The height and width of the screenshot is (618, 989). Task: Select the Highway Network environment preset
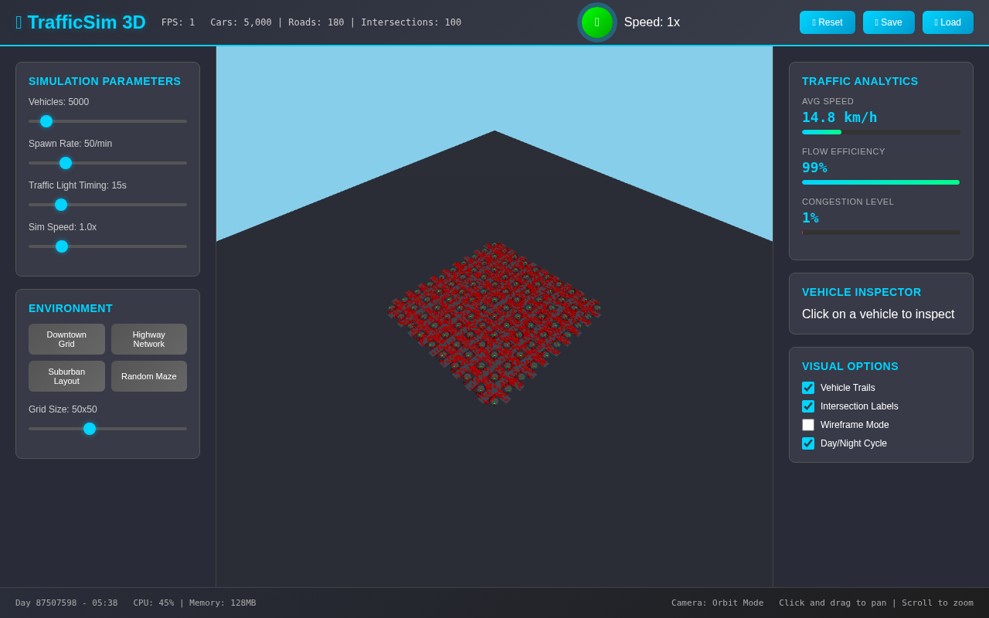pos(148,339)
